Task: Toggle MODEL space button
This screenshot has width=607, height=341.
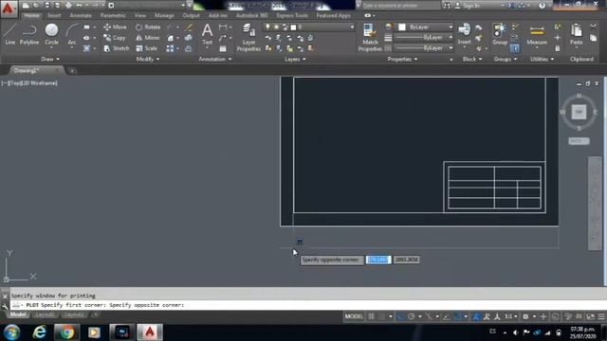Action: pos(354,316)
